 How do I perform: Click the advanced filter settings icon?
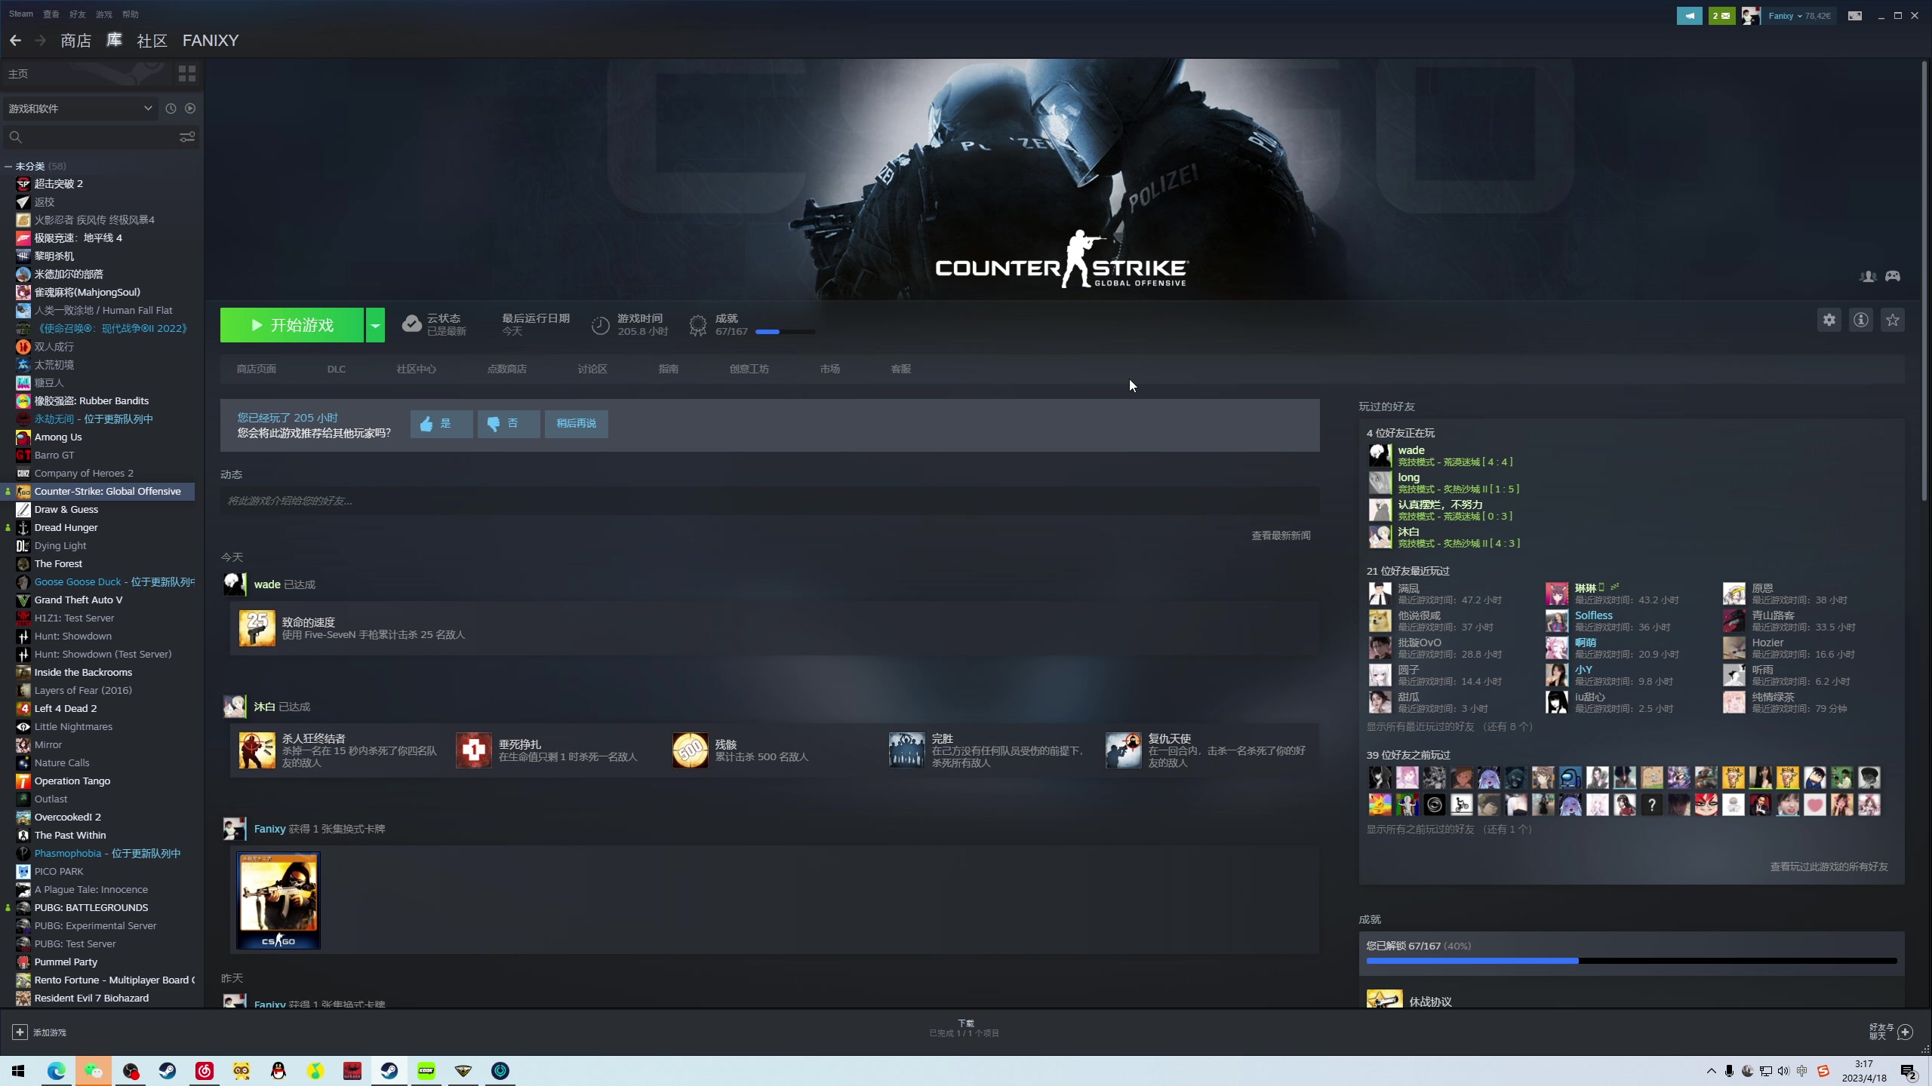[x=186, y=137]
